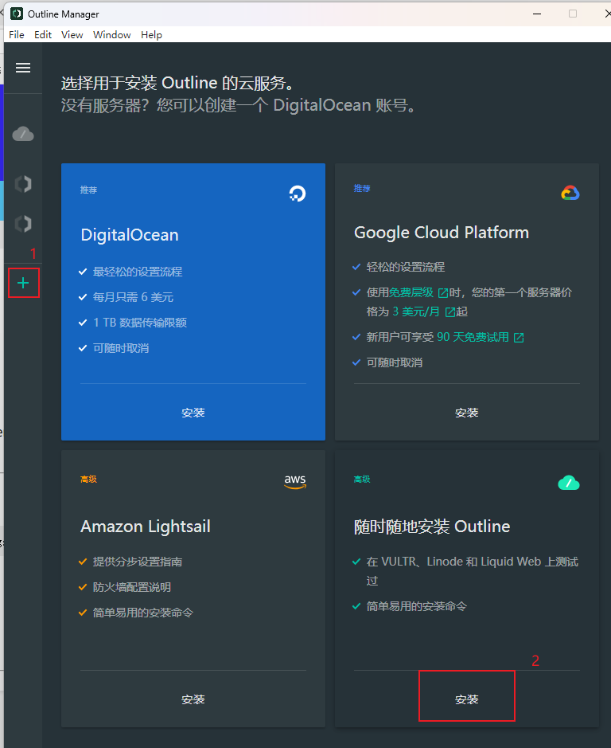Open the hamburger sidebar menu

tap(23, 68)
